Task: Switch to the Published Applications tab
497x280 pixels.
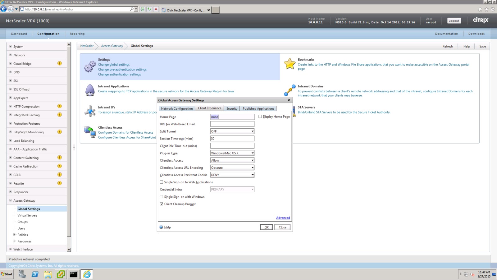Action: (258, 108)
